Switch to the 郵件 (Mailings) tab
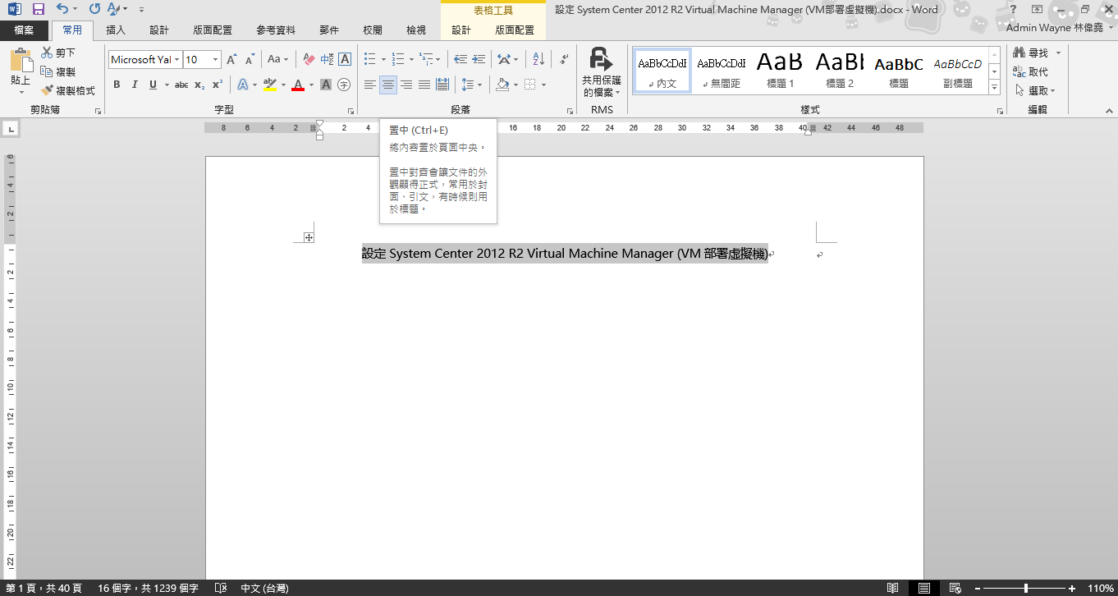 pos(328,30)
